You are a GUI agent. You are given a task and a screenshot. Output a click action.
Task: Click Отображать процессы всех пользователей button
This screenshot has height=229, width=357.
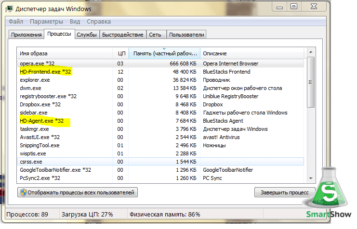coord(78,192)
